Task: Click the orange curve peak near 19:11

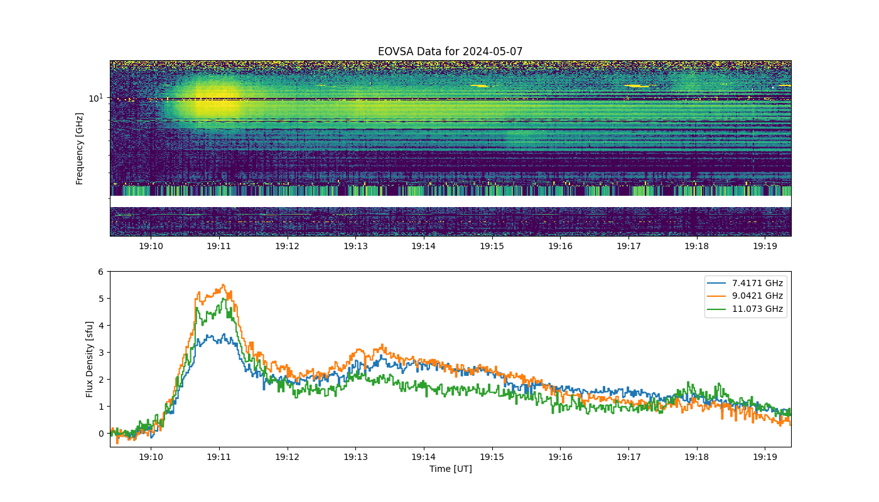Action: pyautogui.click(x=223, y=286)
